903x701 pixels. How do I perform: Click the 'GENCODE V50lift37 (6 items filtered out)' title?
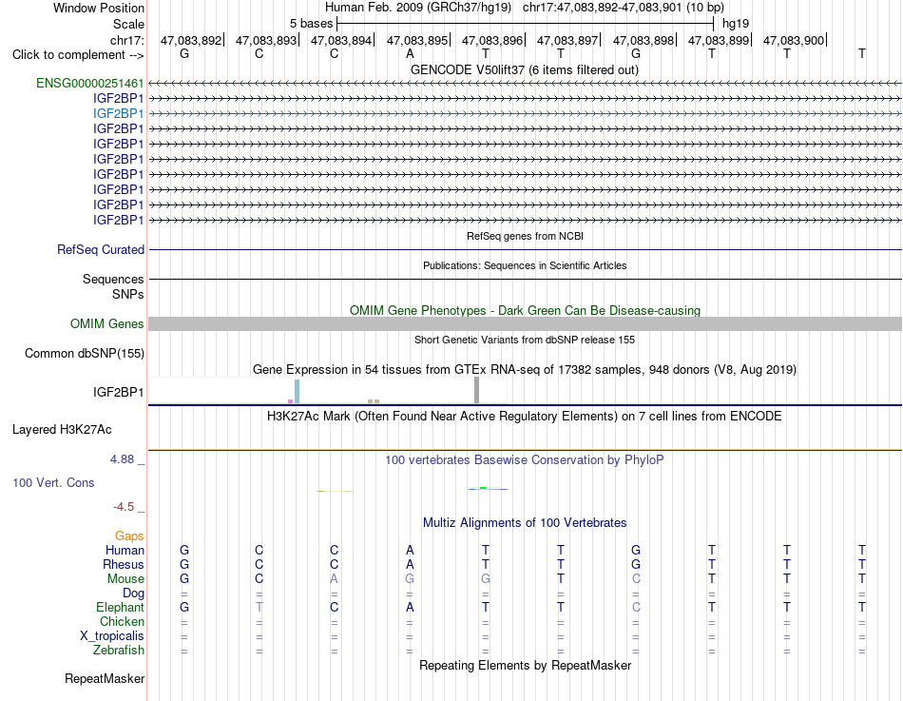point(525,69)
